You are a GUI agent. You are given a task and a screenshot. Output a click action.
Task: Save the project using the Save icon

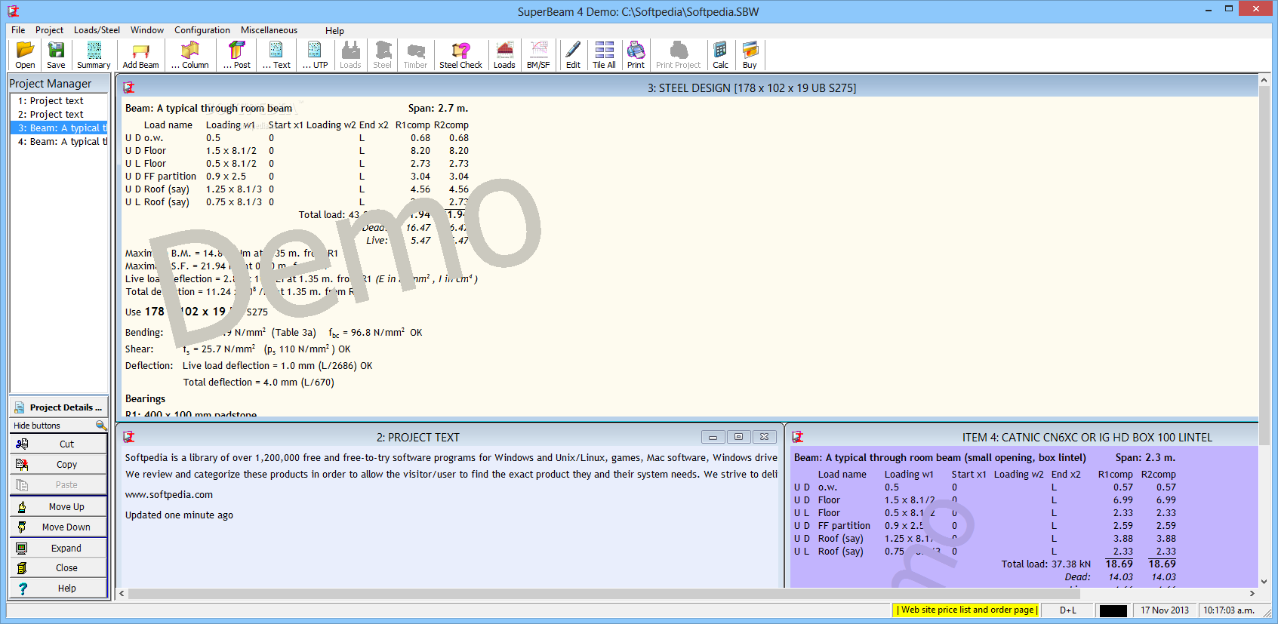coord(56,55)
